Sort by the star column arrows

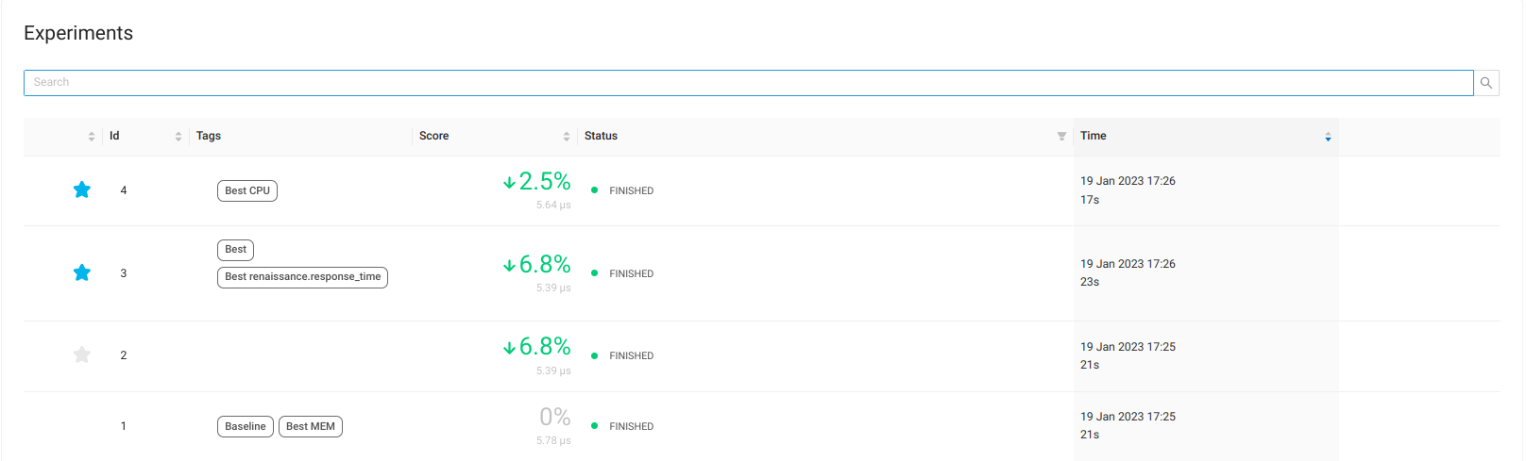tap(92, 137)
